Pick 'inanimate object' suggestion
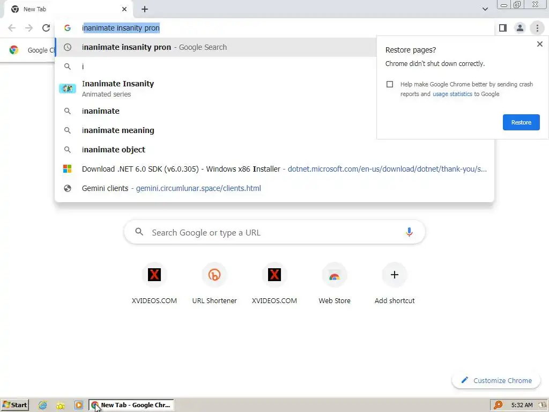Screen dimensions: 549x412 (274, 150)
